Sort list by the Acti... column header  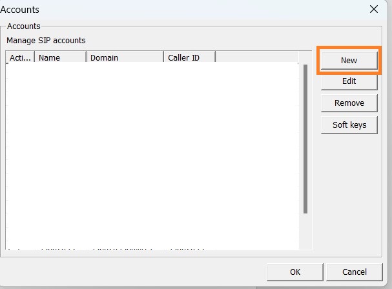tap(20, 57)
